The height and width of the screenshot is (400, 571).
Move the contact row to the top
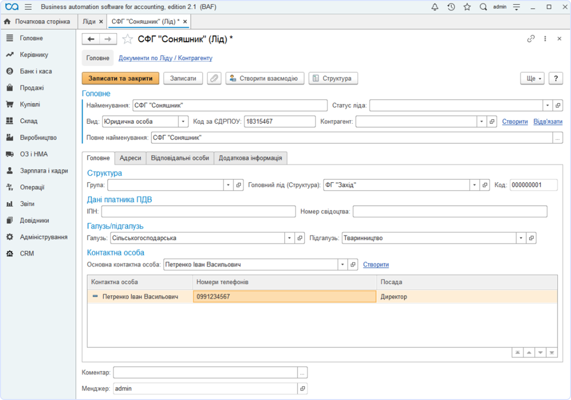pyautogui.click(x=517, y=353)
